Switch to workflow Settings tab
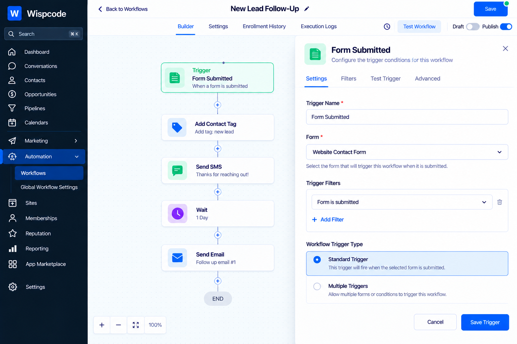Screen dimensions: 517x344 click(218, 27)
